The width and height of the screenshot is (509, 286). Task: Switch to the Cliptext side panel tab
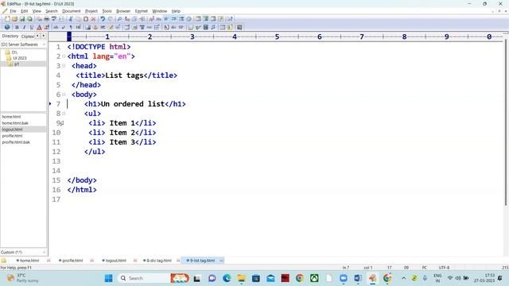tap(28, 37)
